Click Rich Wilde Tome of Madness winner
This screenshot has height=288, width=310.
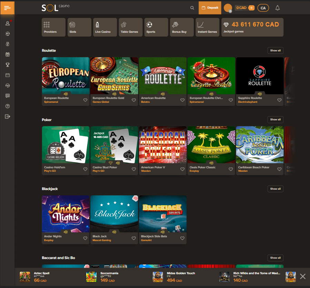[250, 277]
